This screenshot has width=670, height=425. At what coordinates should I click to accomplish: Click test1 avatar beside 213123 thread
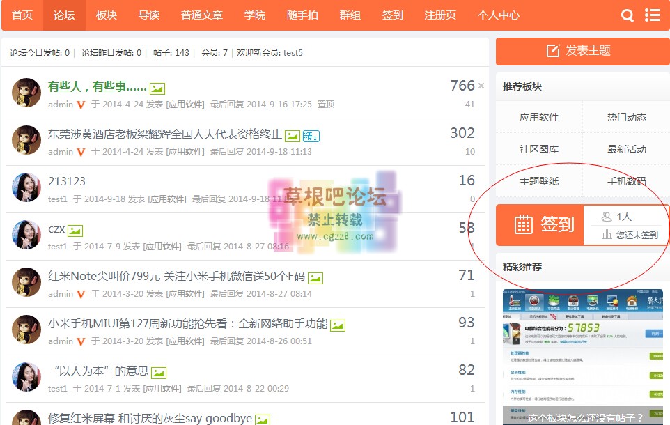(26, 187)
